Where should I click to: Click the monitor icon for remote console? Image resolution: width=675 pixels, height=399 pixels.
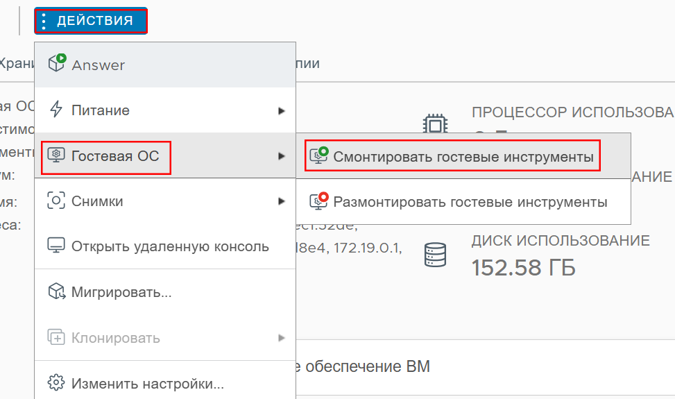tap(56, 246)
